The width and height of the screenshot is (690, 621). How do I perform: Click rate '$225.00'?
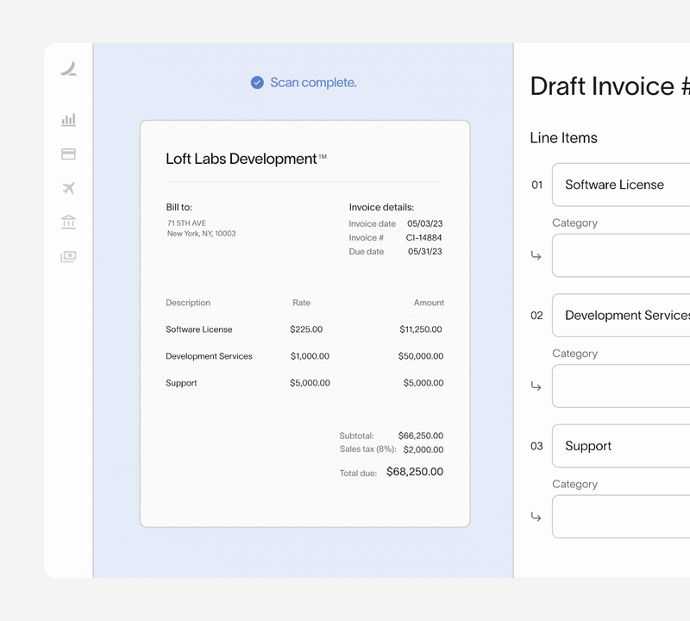click(306, 329)
